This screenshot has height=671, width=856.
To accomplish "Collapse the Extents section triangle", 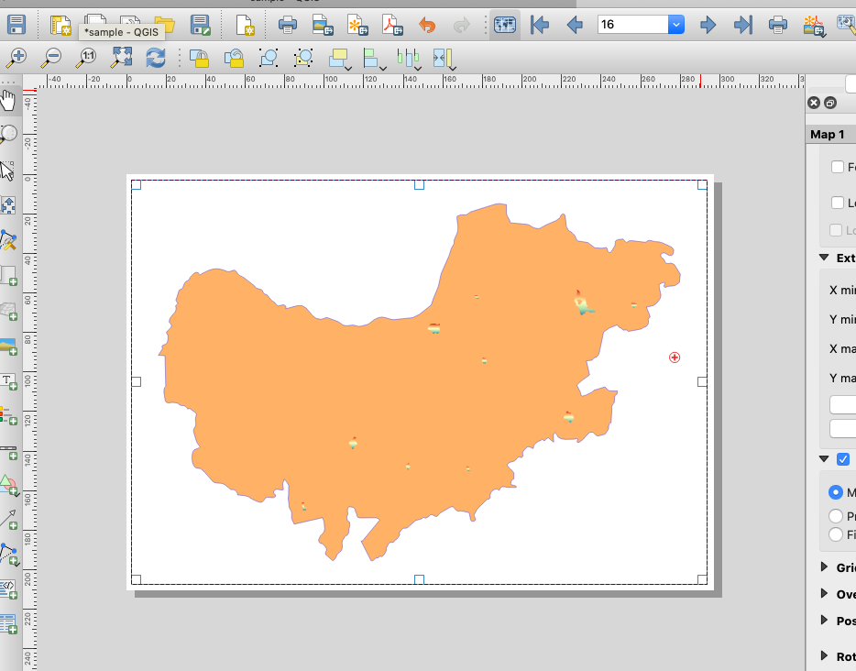I will [x=825, y=258].
